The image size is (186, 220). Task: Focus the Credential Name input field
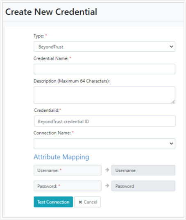(104, 69)
